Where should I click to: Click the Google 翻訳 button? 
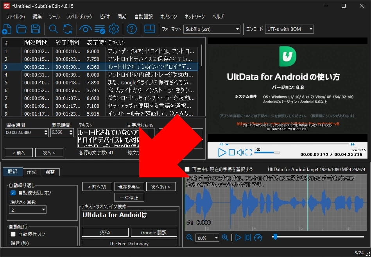click(154, 232)
